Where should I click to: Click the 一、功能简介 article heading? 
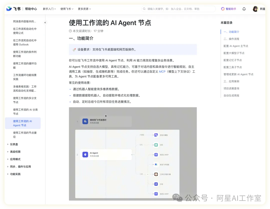pyautogui.click(x=81, y=38)
